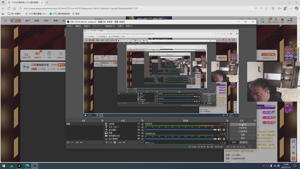Undock the 来源 panel with its pop-out icon
300x169 pixels.
pyautogui.click(x=142, y=121)
